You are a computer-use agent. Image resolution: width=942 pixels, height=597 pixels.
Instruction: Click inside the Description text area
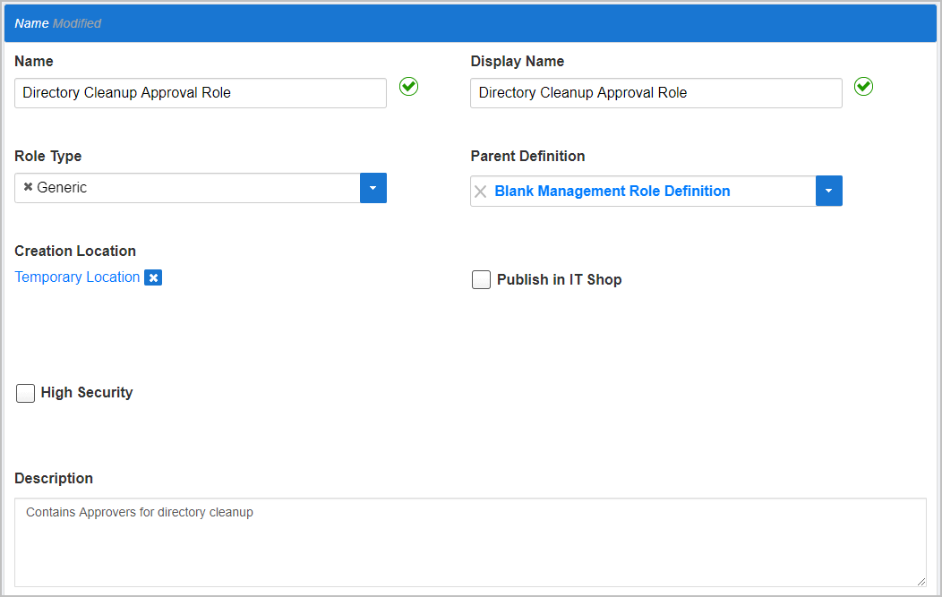[470, 542]
